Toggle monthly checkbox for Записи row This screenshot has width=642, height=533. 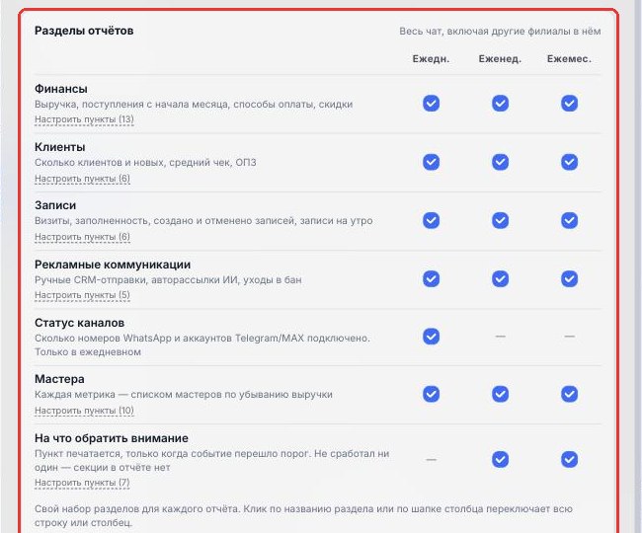pyautogui.click(x=569, y=220)
